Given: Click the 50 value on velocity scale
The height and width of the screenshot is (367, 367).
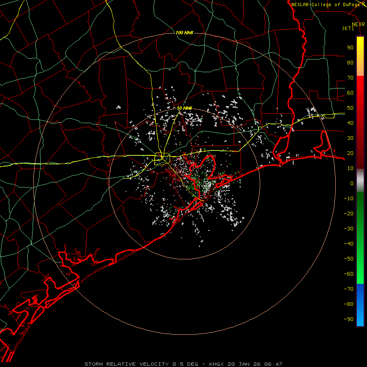Looking at the screenshot, I should 350,108.
